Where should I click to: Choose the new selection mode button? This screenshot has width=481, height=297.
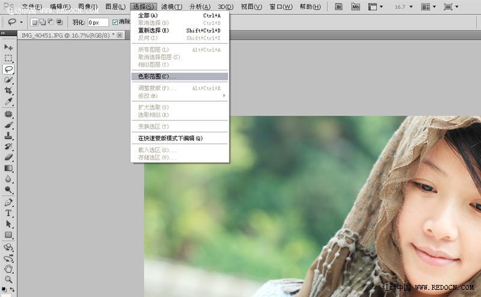pos(34,22)
